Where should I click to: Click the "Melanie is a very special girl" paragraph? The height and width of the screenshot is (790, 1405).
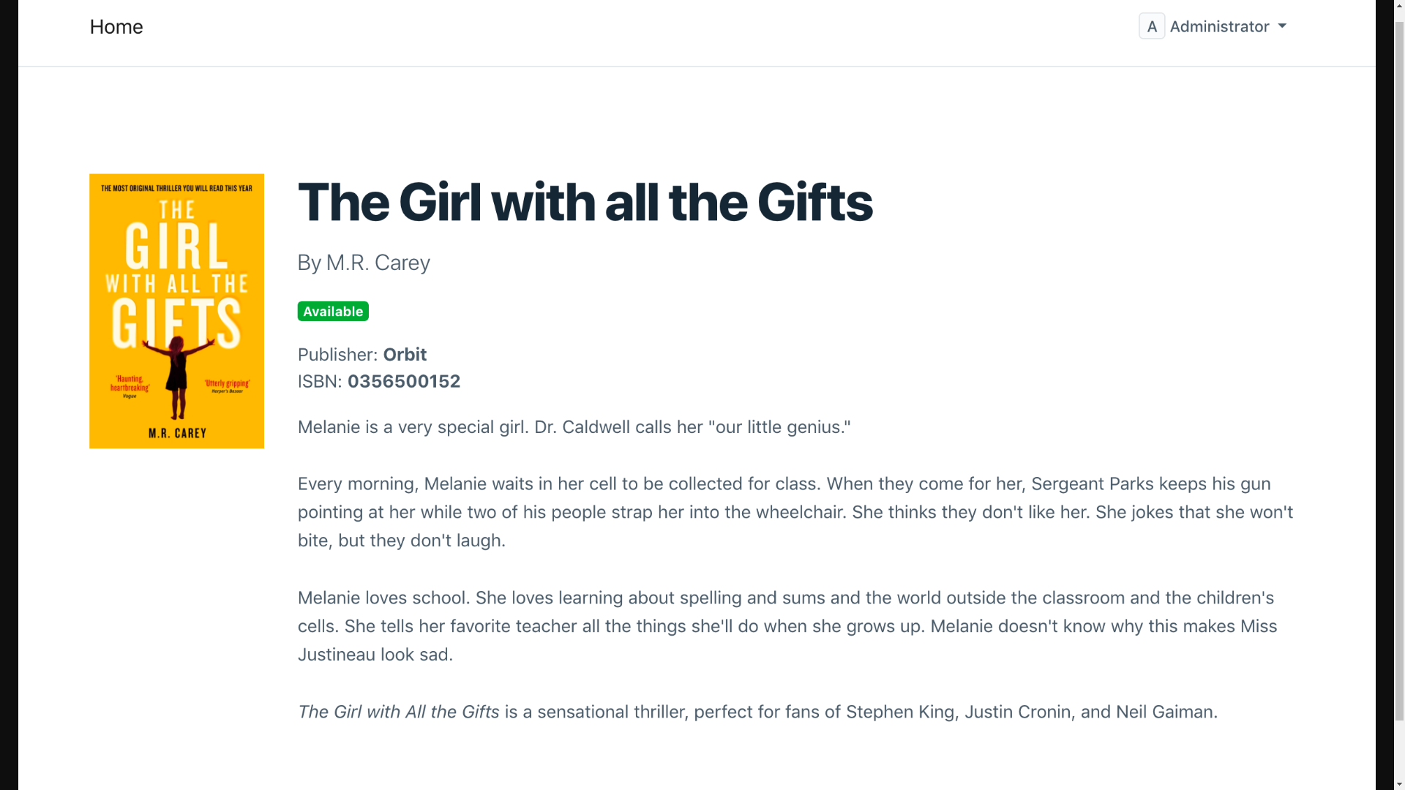click(x=574, y=427)
